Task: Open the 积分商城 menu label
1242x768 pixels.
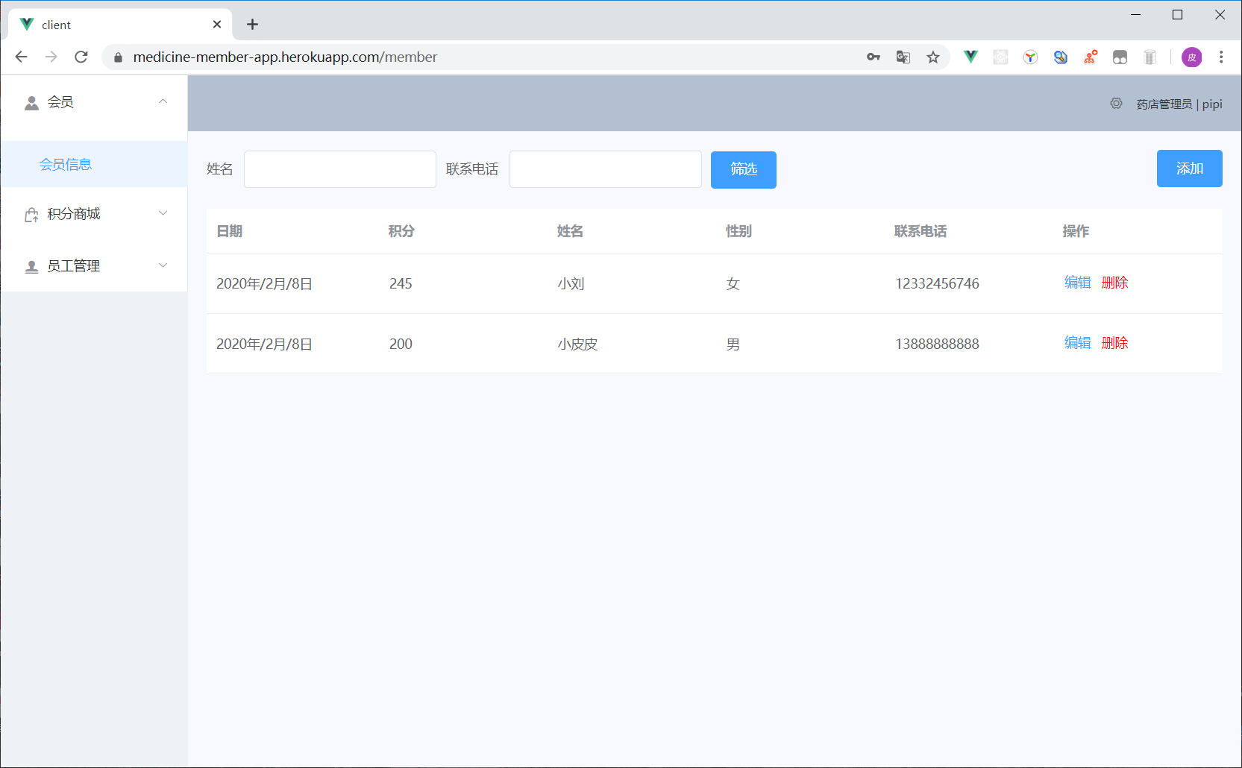Action: (73, 214)
